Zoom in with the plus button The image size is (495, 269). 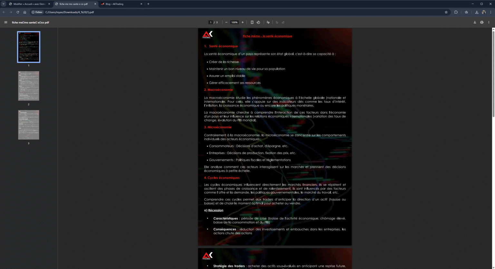[x=243, y=22]
